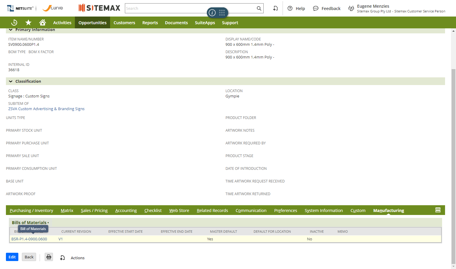Click the new page icon beside Actions
The height and width of the screenshot is (269, 456).
pos(62,258)
